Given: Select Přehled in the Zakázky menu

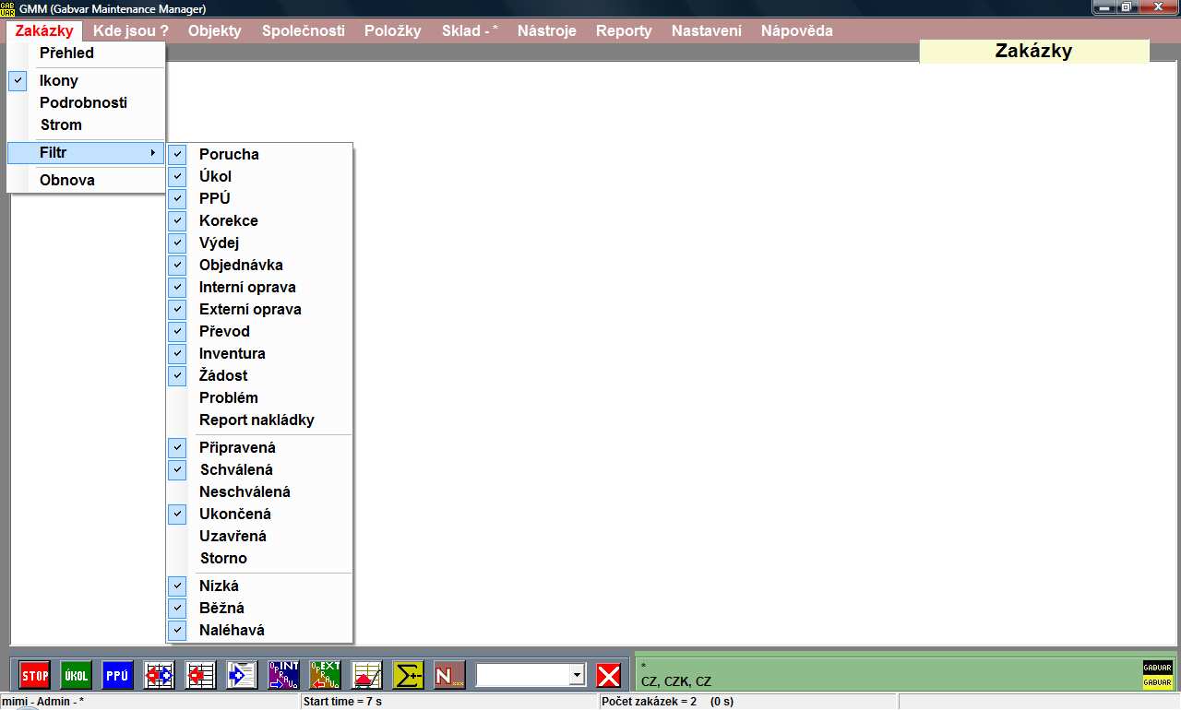Looking at the screenshot, I should pos(86,53).
